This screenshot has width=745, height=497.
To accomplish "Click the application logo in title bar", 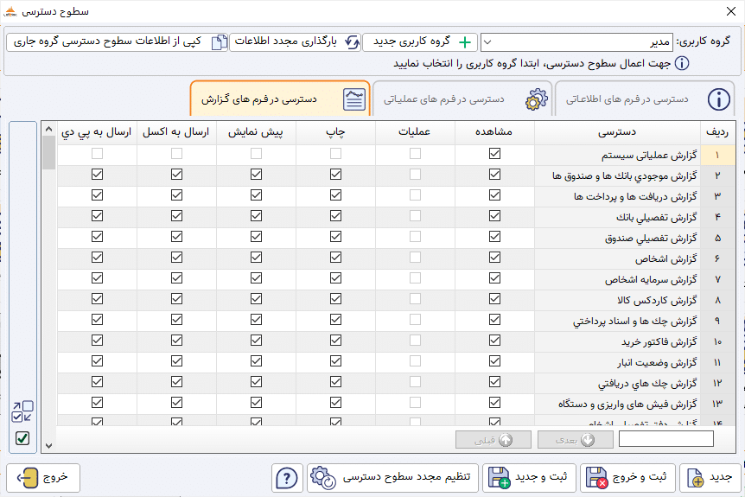I will point(10,11).
